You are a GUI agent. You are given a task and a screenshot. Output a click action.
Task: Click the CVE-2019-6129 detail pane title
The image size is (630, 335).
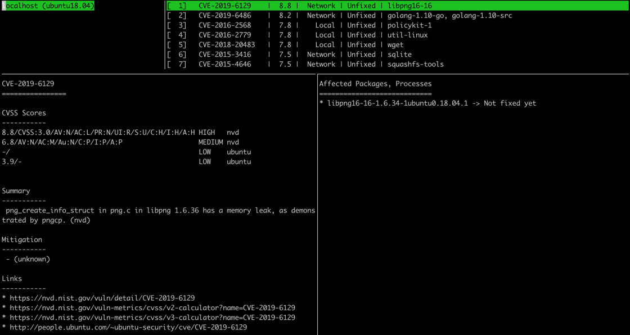coord(28,84)
